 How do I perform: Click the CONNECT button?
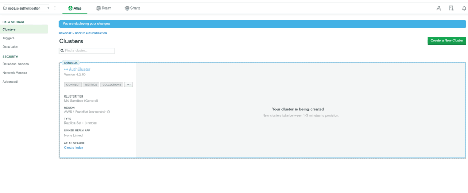[73, 85]
